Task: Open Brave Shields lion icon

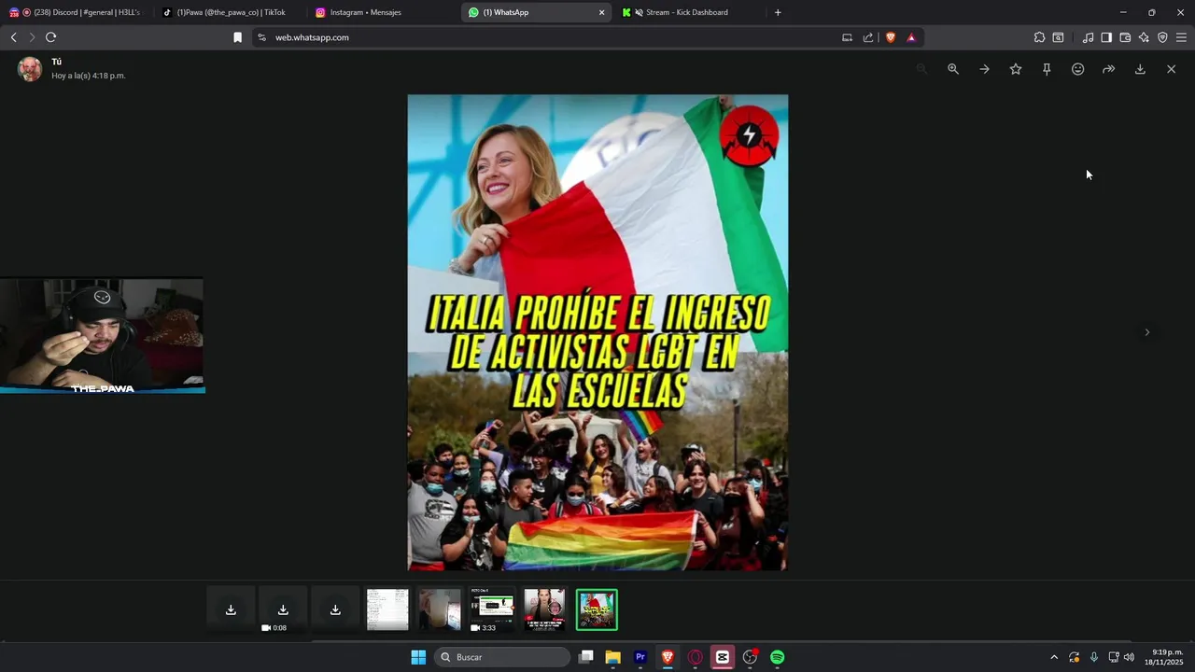Action: (891, 37)
